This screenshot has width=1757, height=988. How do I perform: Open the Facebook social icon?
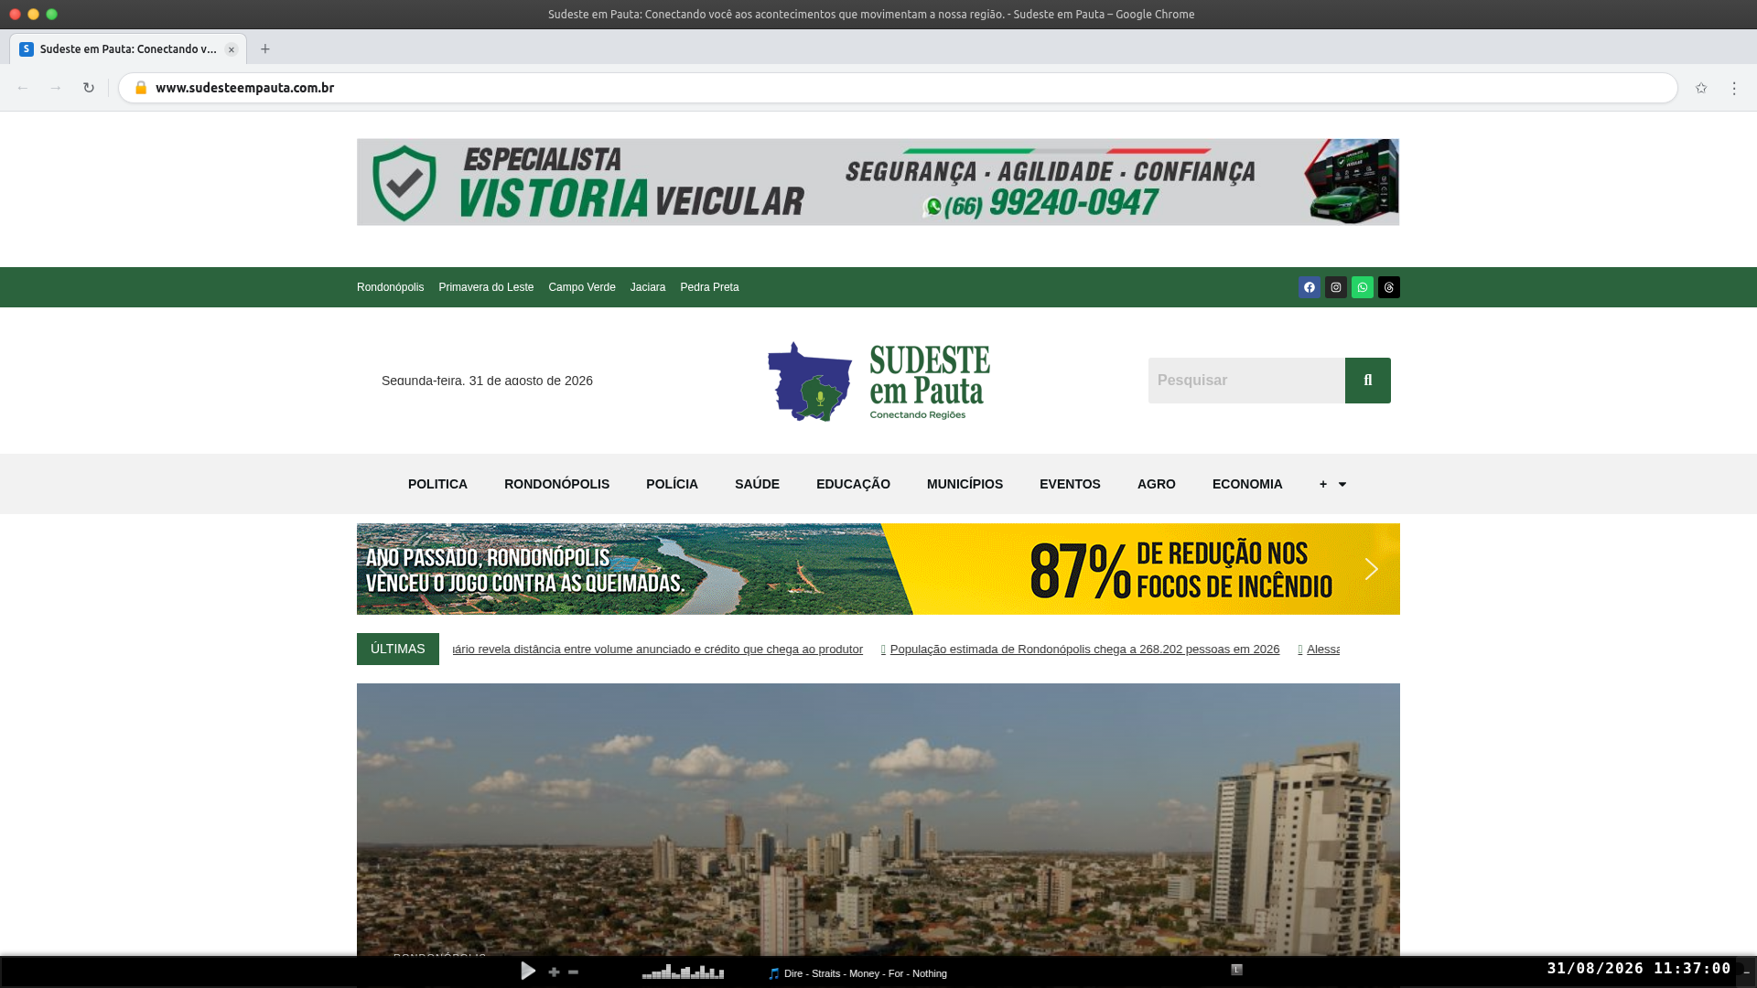click(1310, 287)
